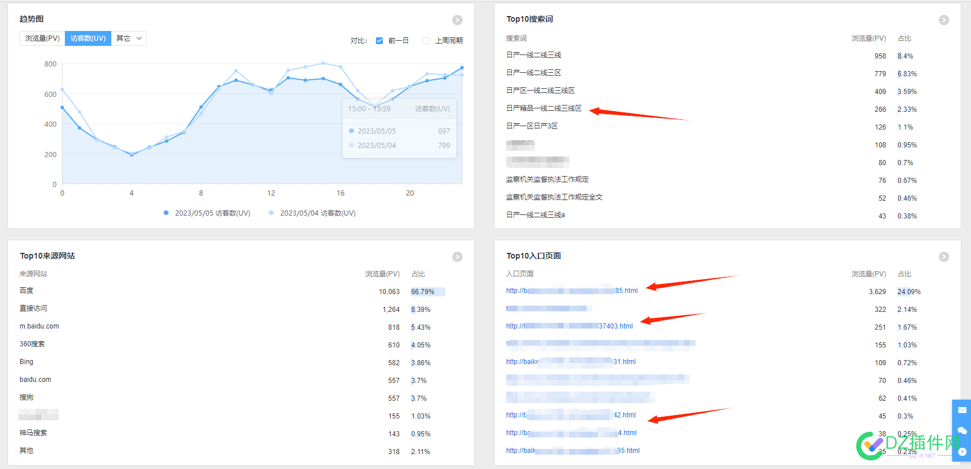Click the 8.4% search term share
This screenshot has height=469, width=971.
point(906,56)
